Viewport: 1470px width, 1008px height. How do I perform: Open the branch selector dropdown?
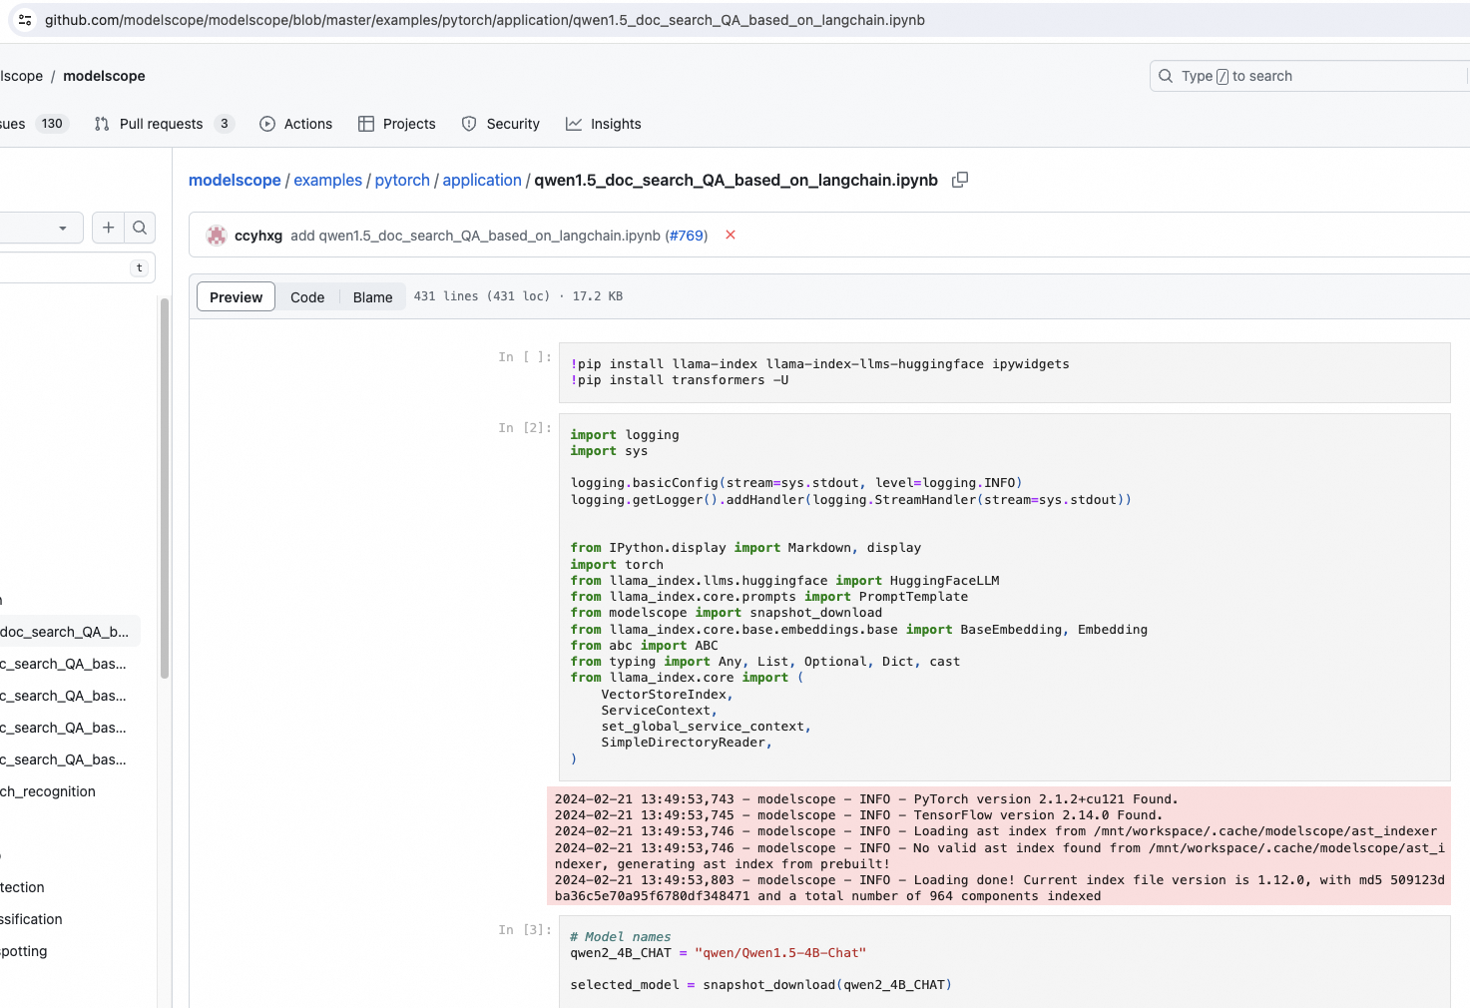pyautogui.click(x=41, y=228)
